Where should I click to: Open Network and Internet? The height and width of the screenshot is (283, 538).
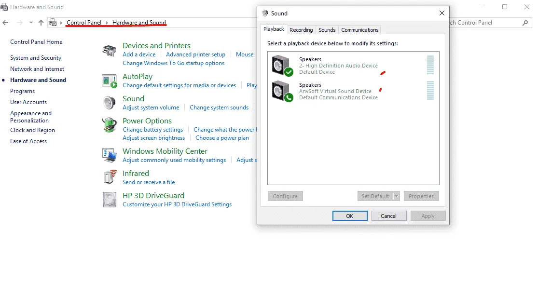[37, 69]
